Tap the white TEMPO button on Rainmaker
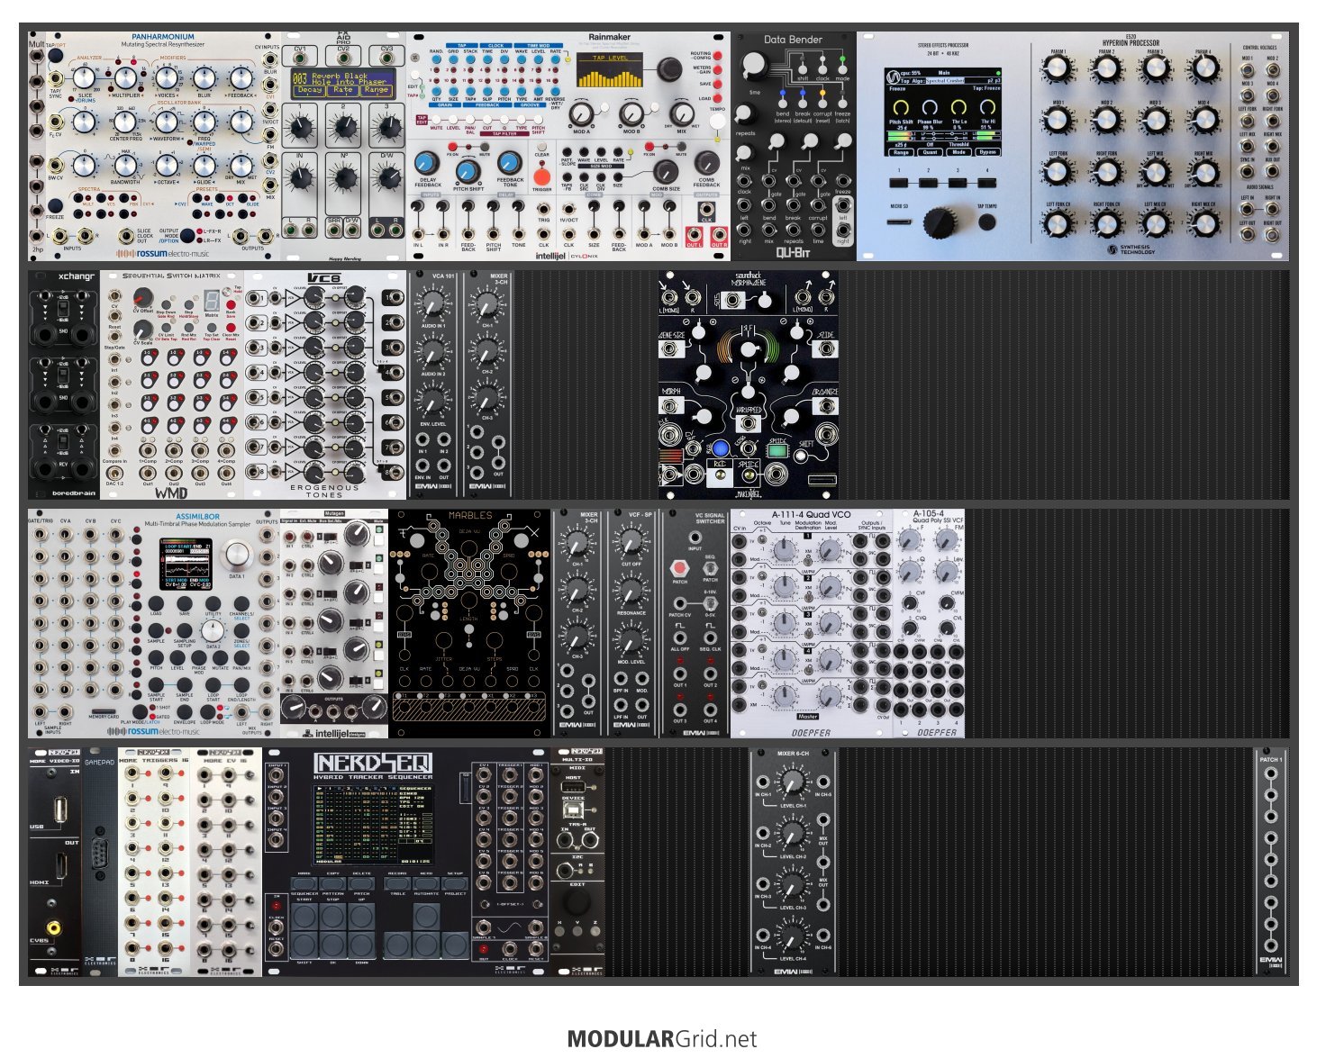The height and width of the screenshot is (1058, 1326). point(717,123)
